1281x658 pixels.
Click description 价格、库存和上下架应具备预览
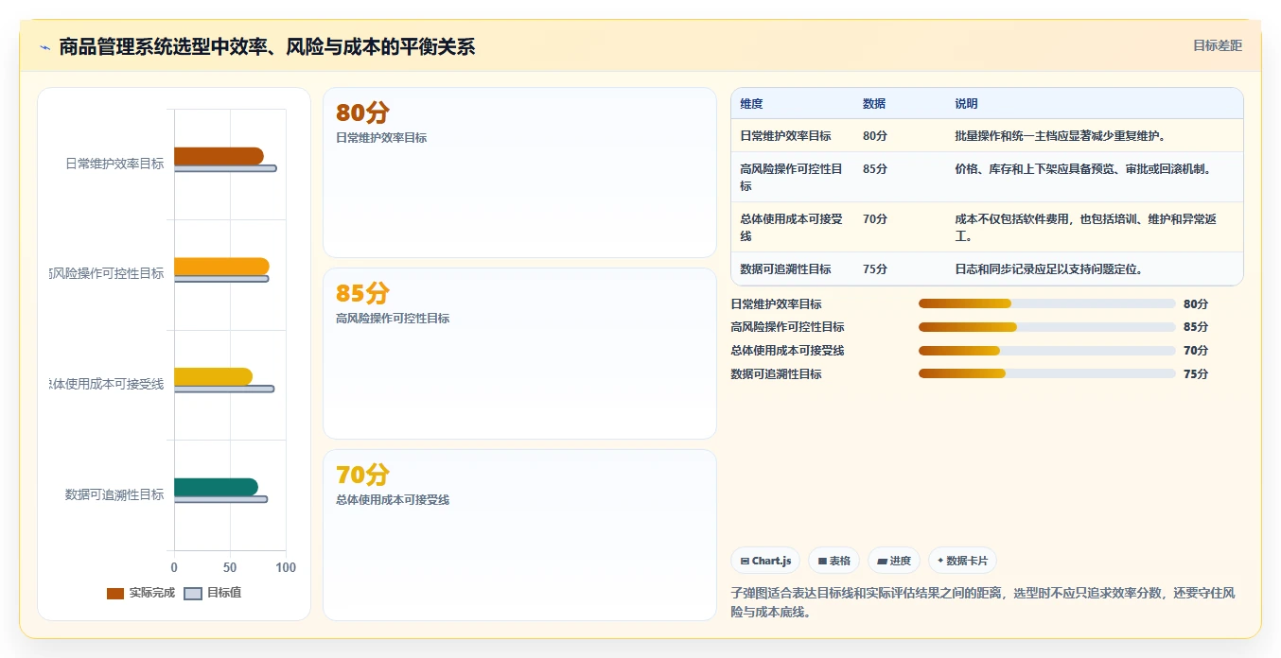click(1083, 169)
